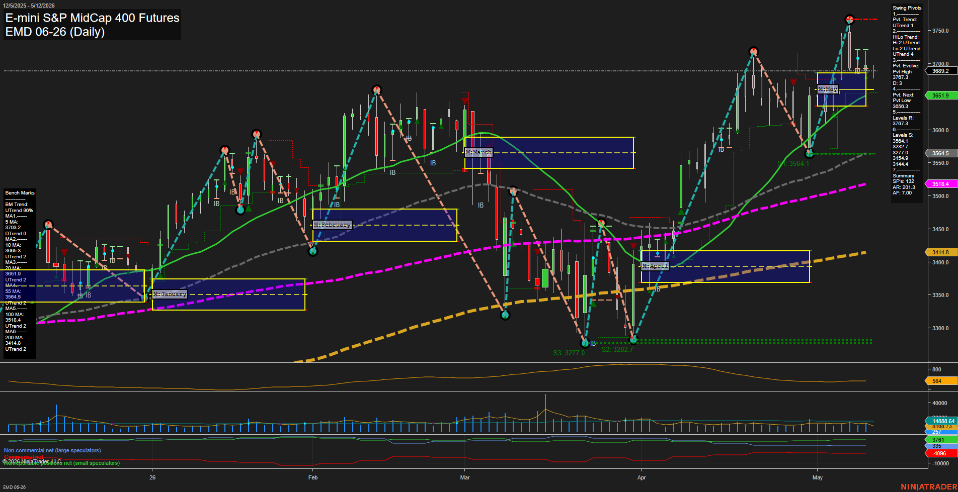Click the 3750.0 price axis label
The image size is (958, 492).
coord(940,31)
